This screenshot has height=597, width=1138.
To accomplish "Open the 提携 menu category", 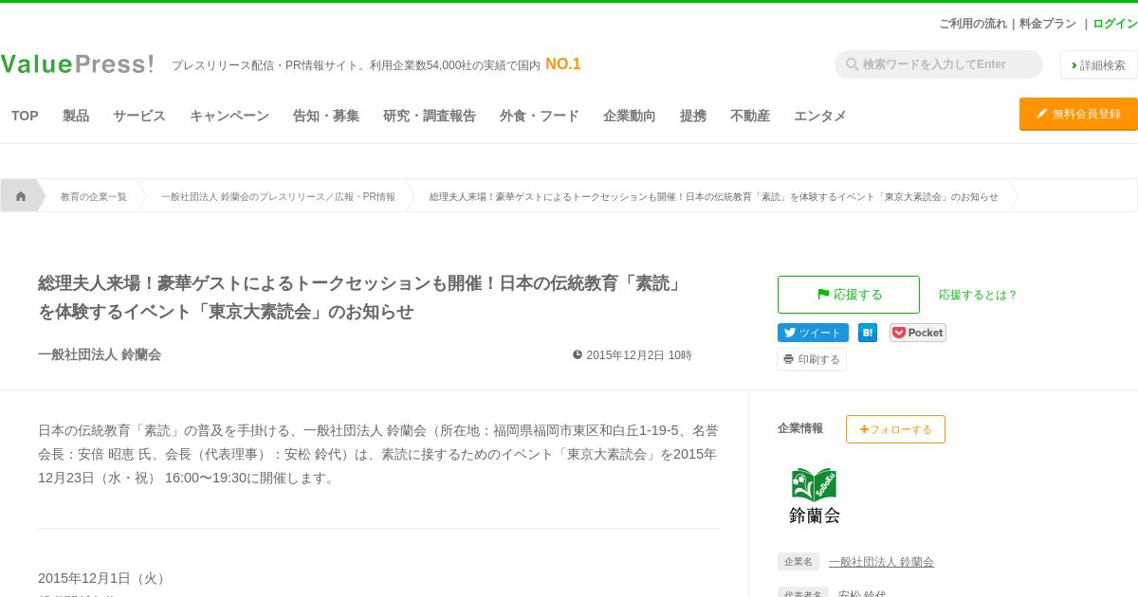I will click(693, 116).
